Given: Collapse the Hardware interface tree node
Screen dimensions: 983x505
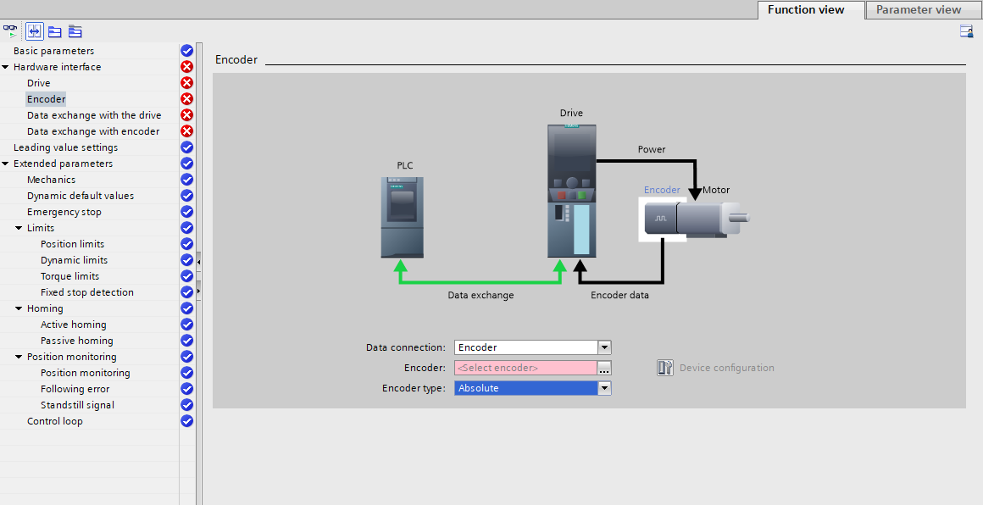Looking at the screenshot, I should point(5,67).
